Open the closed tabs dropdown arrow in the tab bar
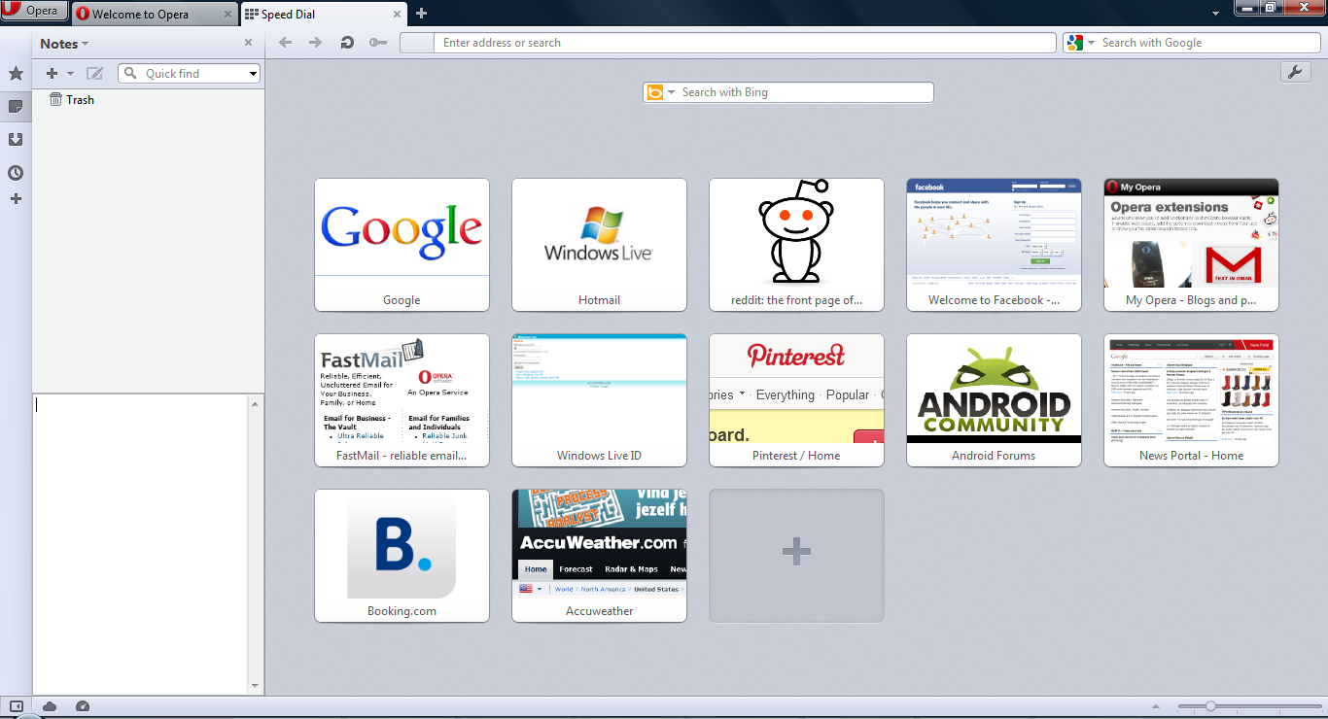 point(1215,14)
